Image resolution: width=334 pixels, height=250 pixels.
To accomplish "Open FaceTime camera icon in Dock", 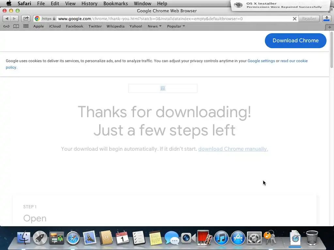I will [188, 238].
